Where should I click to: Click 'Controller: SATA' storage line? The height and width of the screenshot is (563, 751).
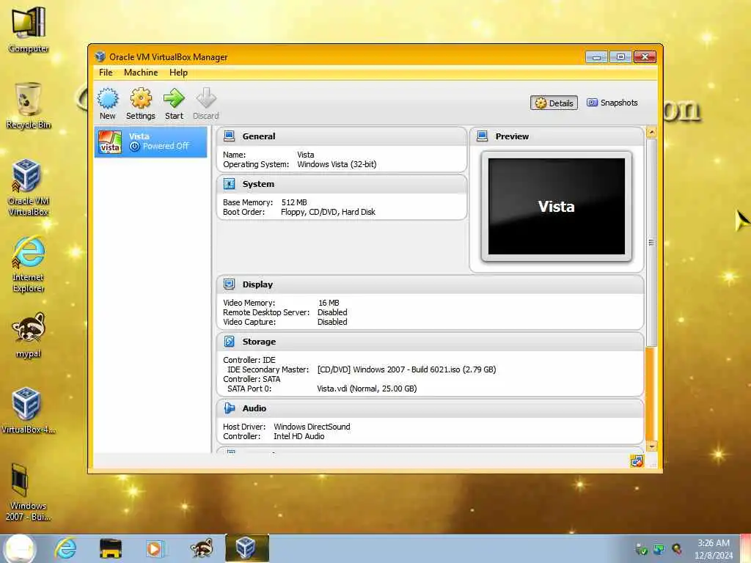tap(252, 379)
